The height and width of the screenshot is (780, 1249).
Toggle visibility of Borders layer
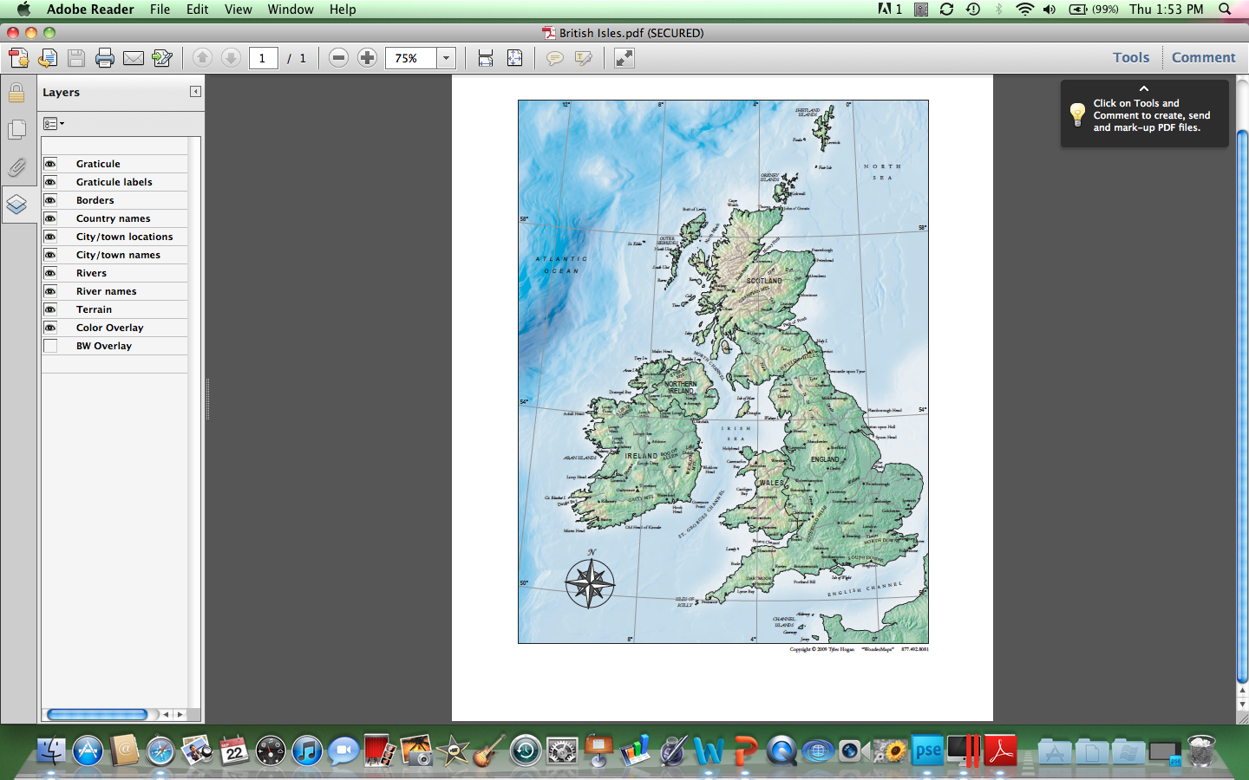[50, 200]
